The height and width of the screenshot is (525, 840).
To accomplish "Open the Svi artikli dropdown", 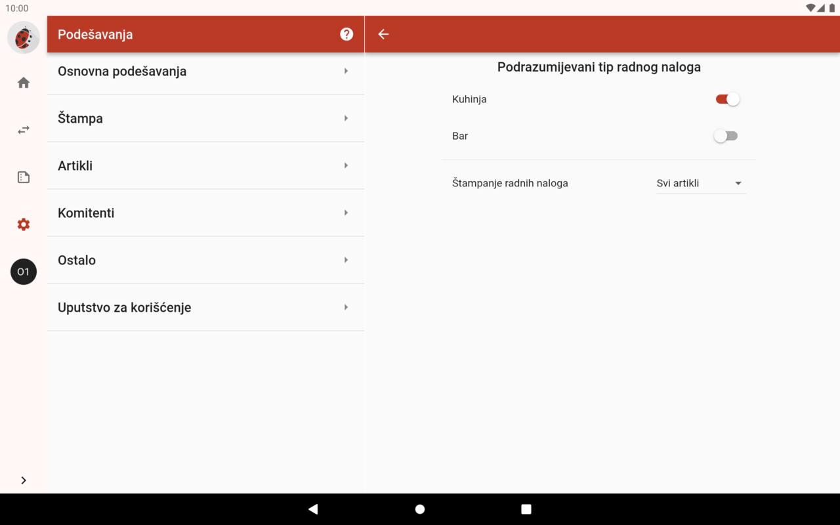I will (701, 183).
